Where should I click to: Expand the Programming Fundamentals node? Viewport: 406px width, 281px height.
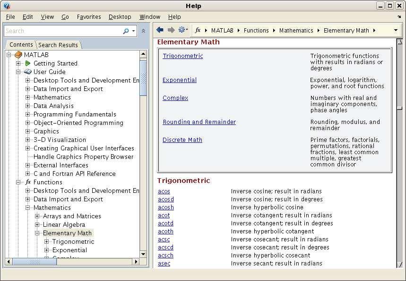28,114
